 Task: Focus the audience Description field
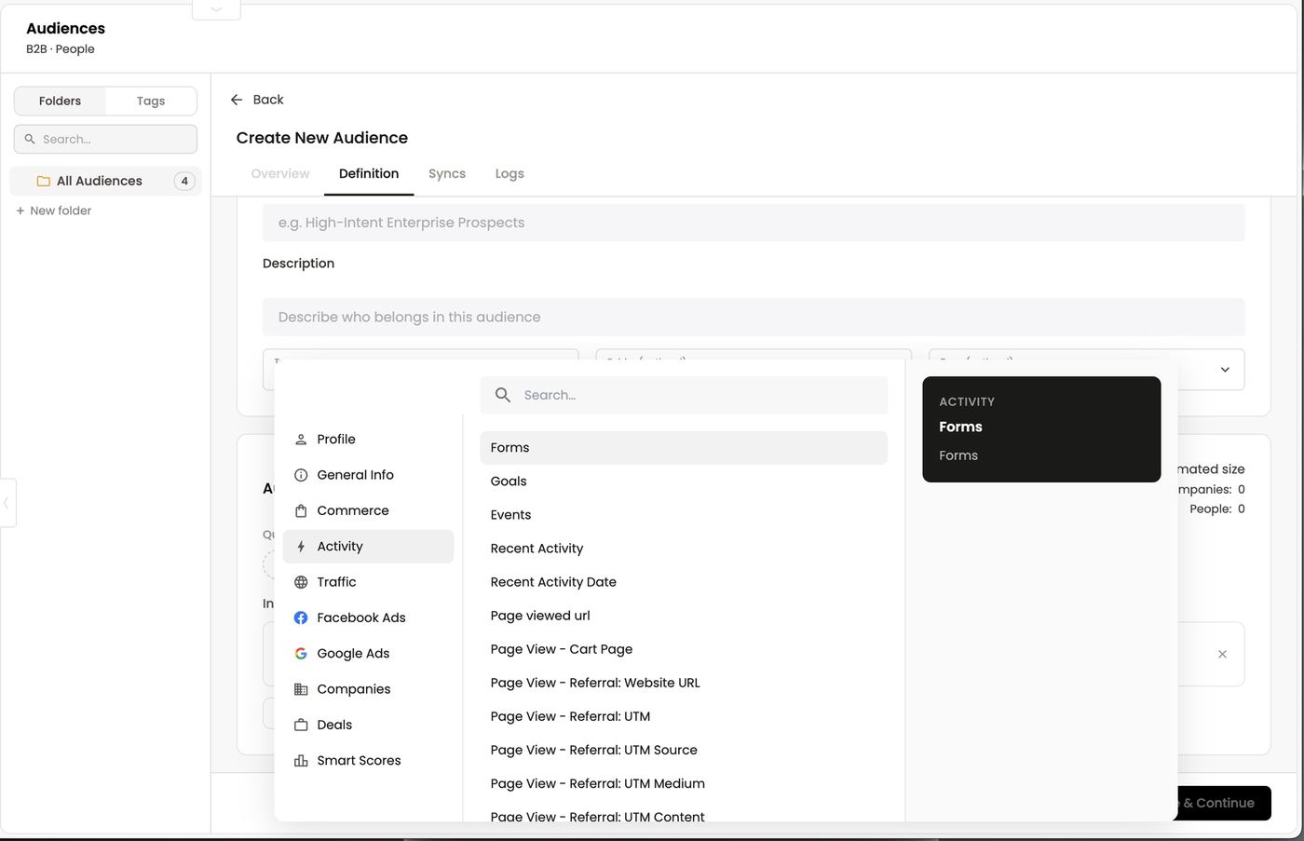tap(754, 317)
